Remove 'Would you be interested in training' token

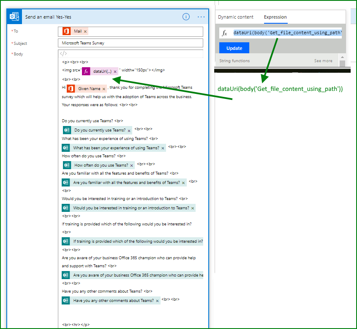coord(192,208)
